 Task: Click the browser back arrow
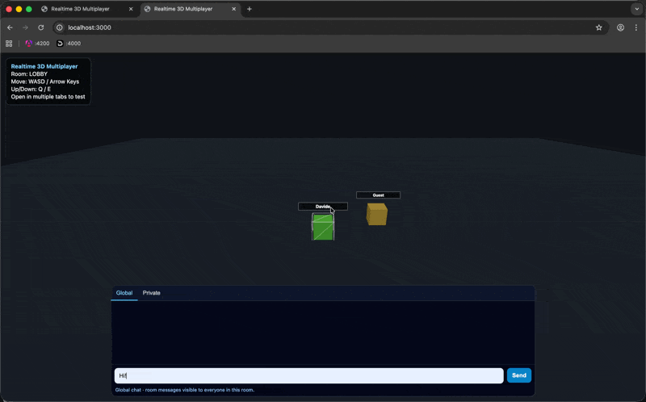coord(10,27)
